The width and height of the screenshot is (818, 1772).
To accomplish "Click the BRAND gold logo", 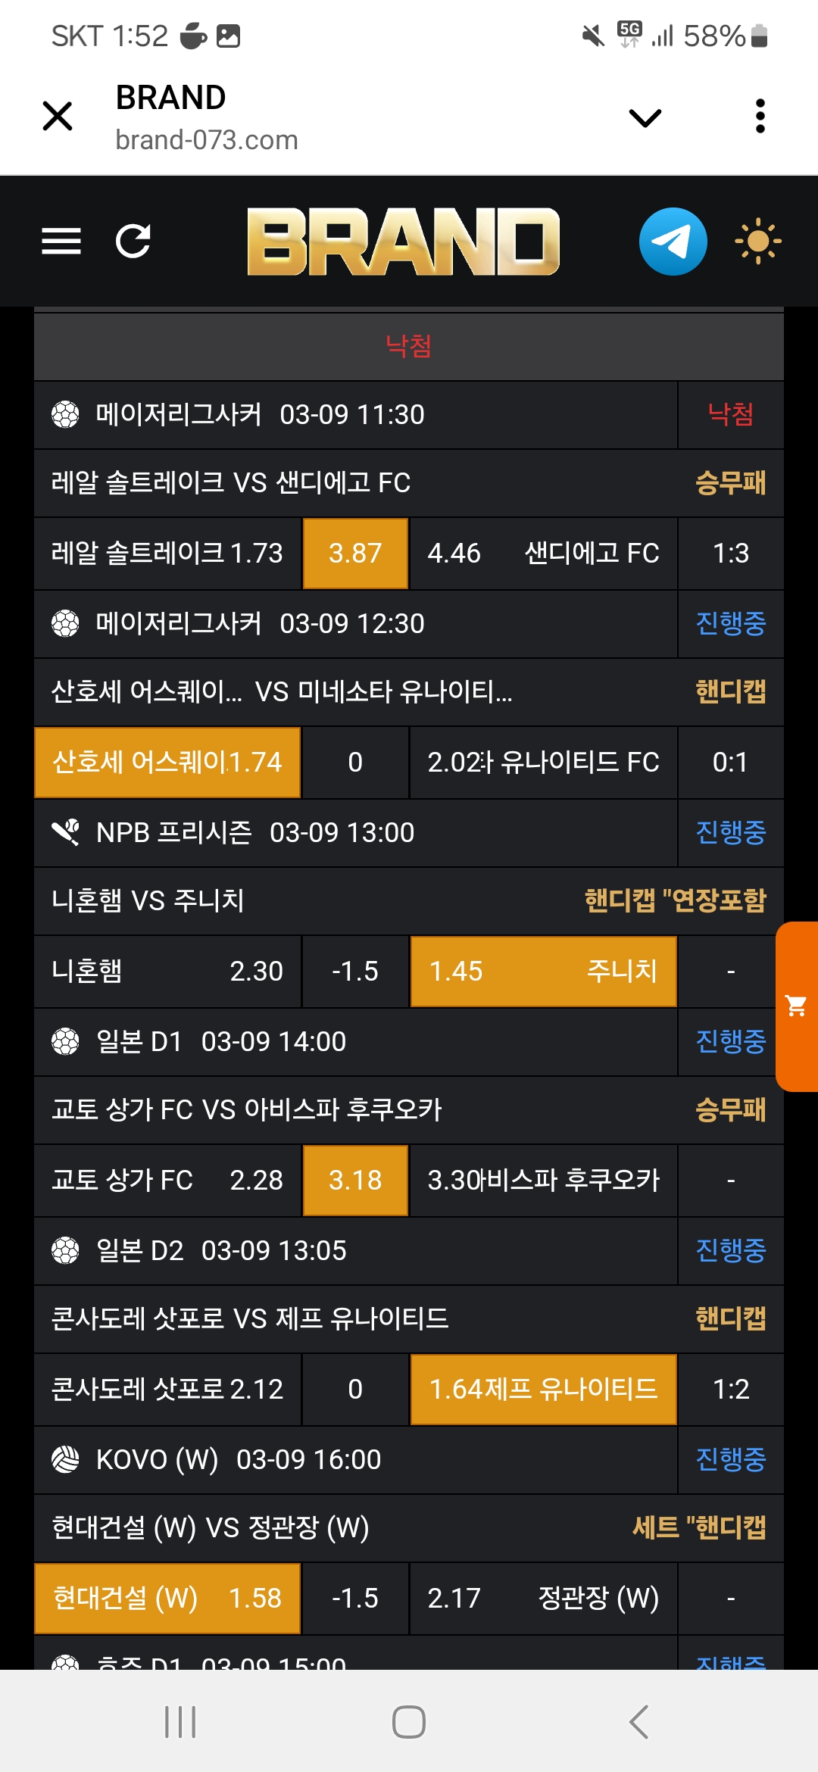I will point(403,242).
